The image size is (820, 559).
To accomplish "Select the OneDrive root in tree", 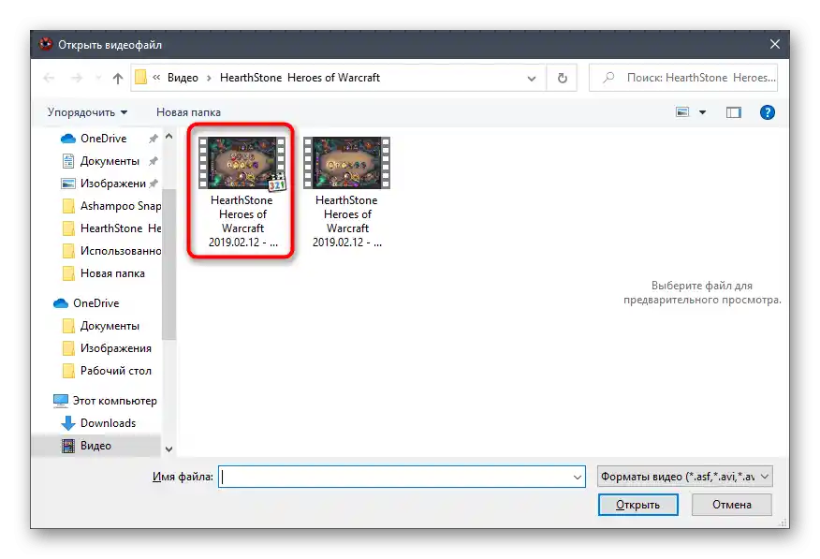I will [95, 303].
